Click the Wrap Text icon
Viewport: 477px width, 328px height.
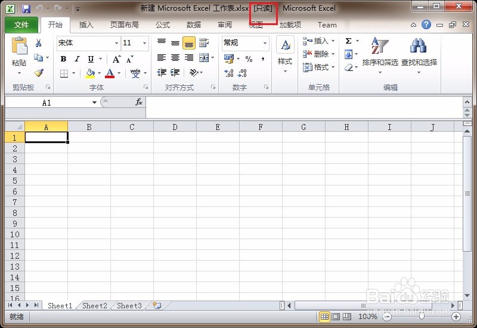[x=204, y=43]
